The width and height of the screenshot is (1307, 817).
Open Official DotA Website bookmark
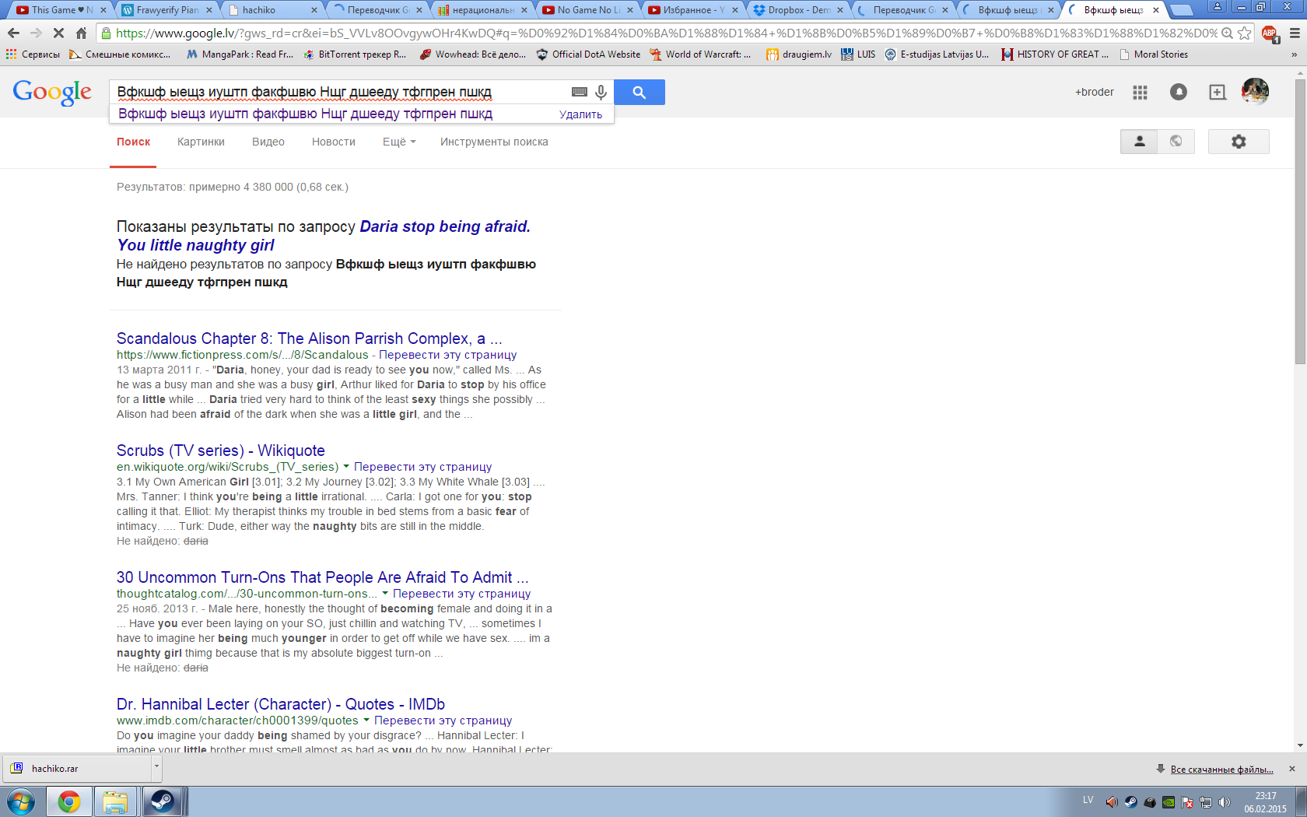coord(588,54)
